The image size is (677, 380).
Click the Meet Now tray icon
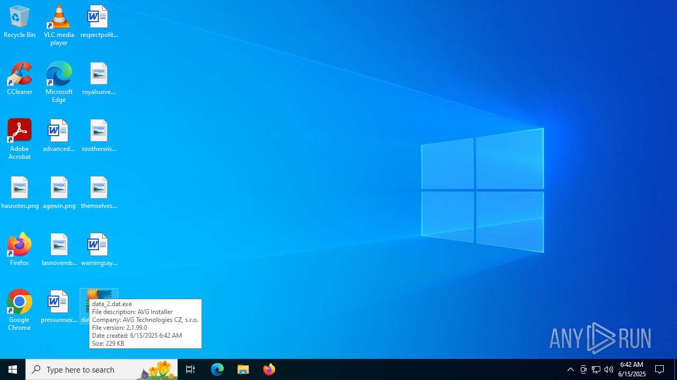click(583, 369)
